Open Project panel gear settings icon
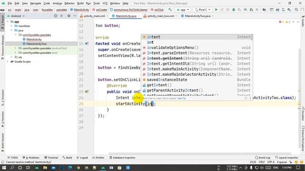The width and height of the screenshot is (305, 171). [x=69, y=16]
